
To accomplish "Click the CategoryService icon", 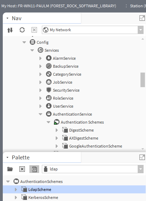I will click(49, 74).
